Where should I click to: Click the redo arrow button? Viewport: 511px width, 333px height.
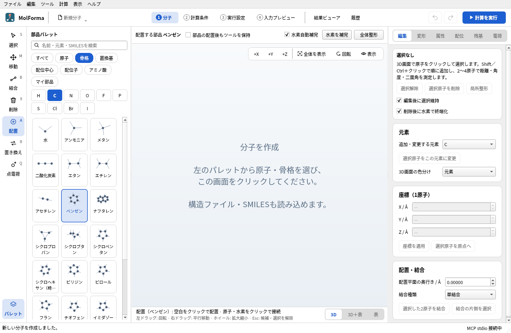(x=451, y=18)
